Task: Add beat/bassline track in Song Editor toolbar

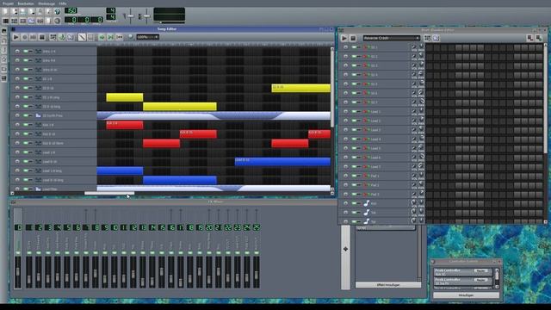Action: click(x=53, y=37)
